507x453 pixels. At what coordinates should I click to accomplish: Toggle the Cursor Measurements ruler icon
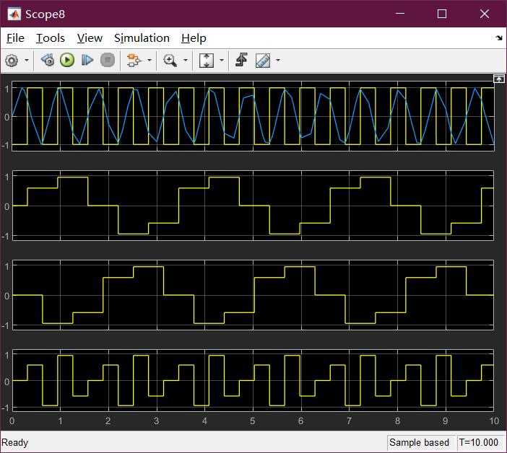click(x=263, y=61)
